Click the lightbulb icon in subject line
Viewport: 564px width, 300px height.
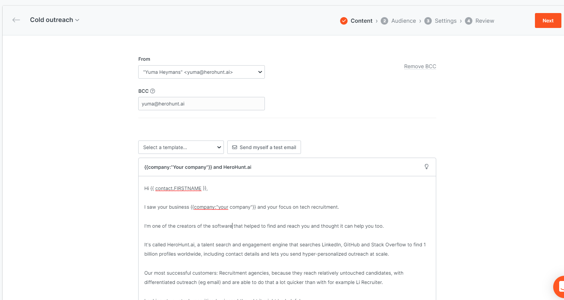(427, 167)
